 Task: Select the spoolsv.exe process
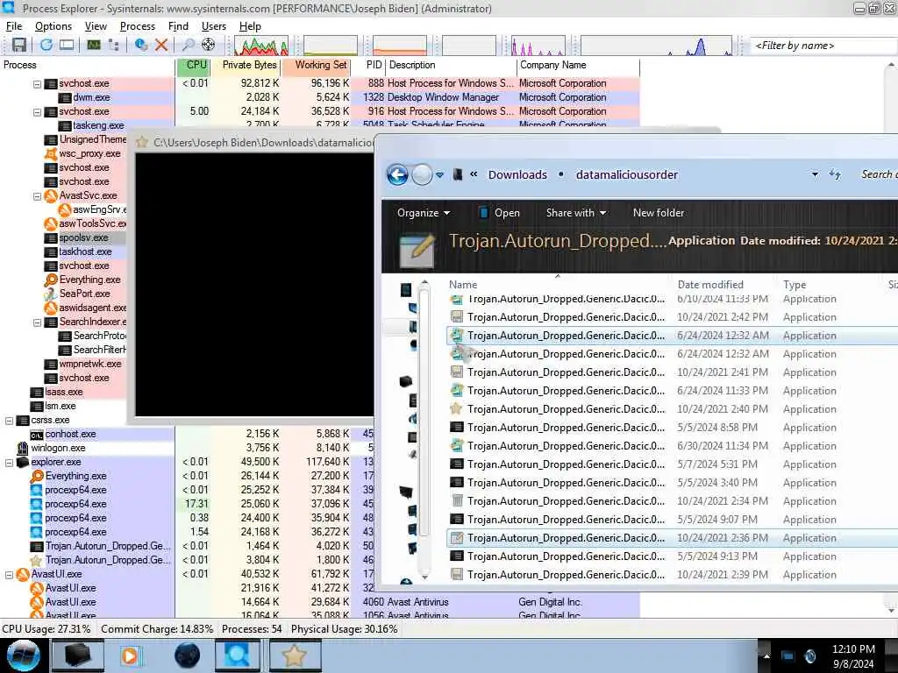point(83,237)
